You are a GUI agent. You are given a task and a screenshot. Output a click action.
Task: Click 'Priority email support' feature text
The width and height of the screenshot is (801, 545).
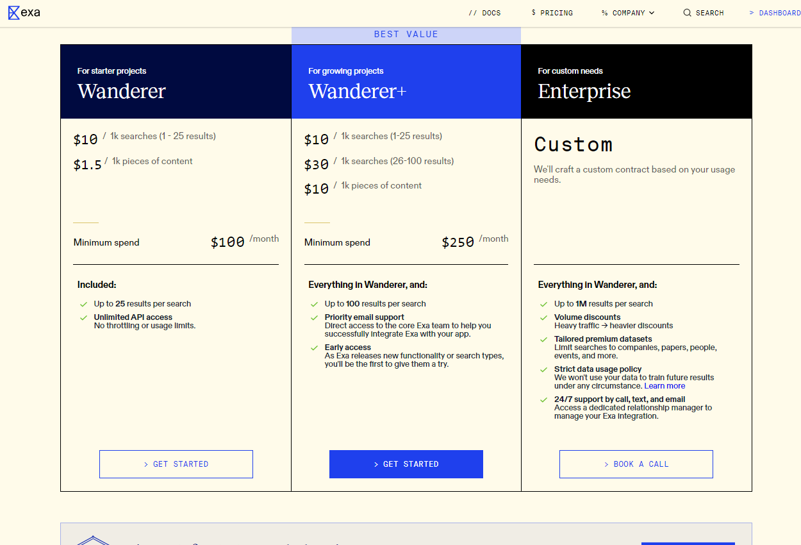tap(365, 317)
